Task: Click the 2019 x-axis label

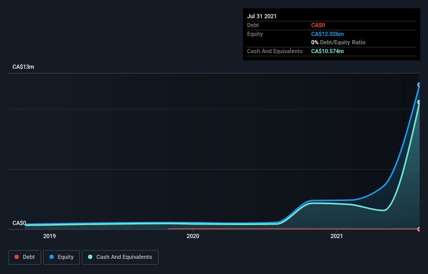Action: pos(50,236)
